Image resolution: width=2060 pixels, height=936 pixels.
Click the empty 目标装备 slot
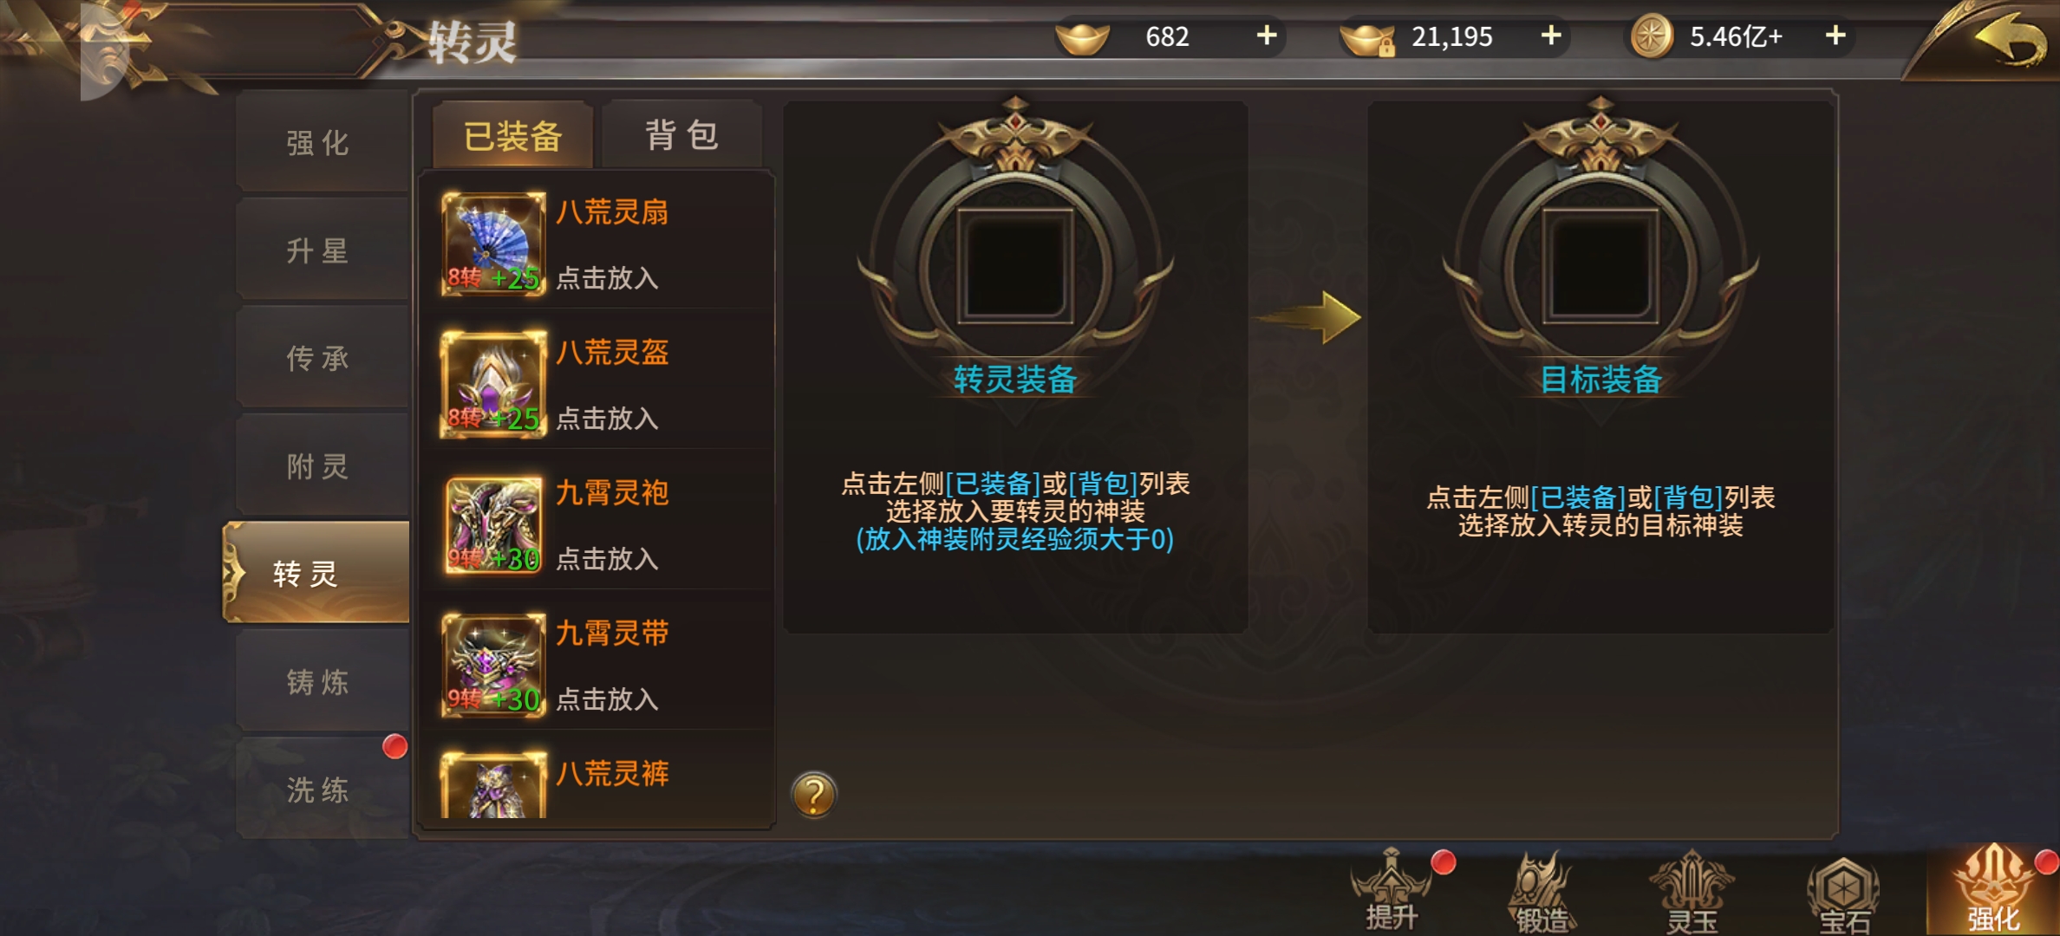click(x=1600, y=265)
